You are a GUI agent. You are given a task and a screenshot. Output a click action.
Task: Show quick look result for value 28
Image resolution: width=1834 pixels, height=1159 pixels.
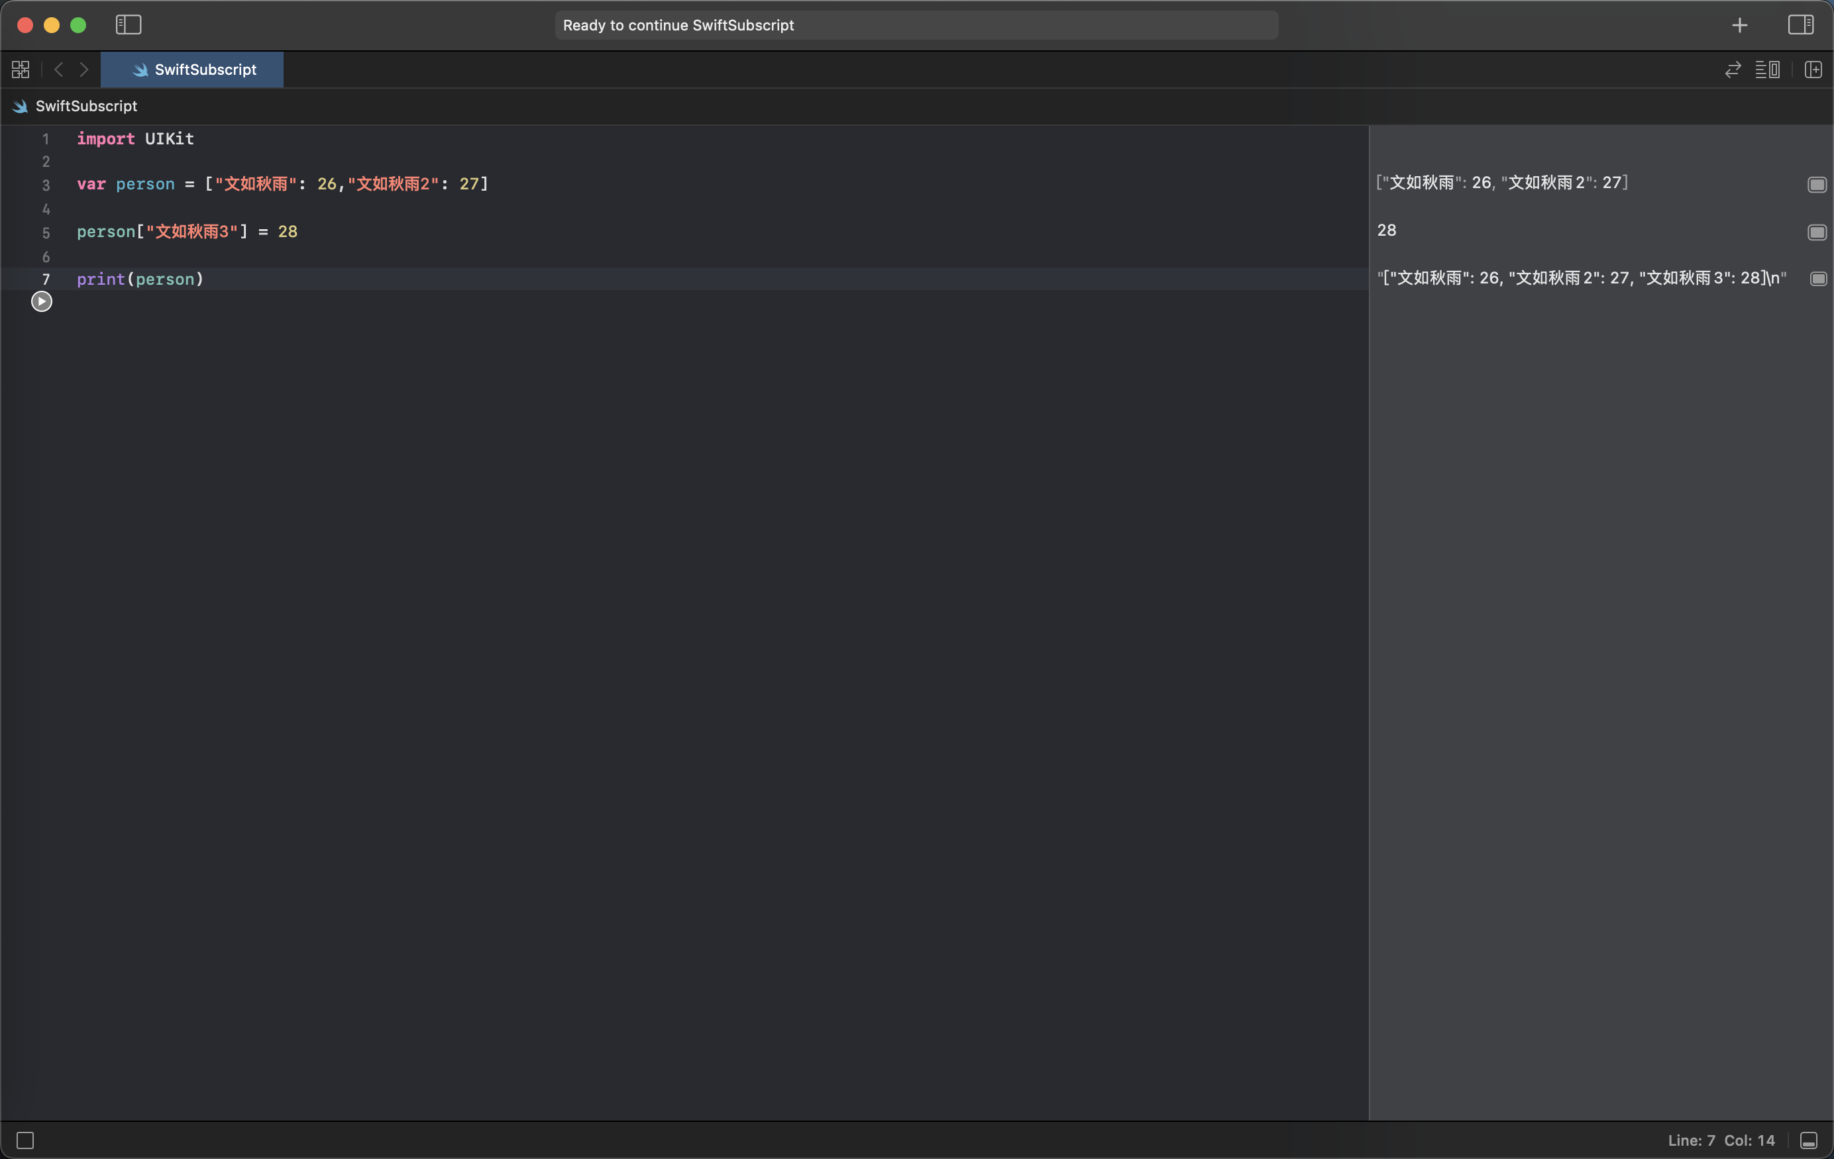(x=1817, y=232)
